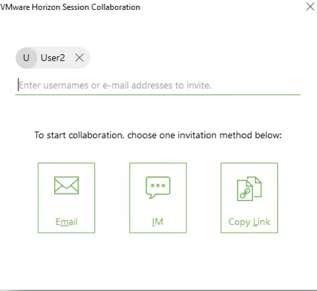Click the linked documents Copy Link icon

249,188
